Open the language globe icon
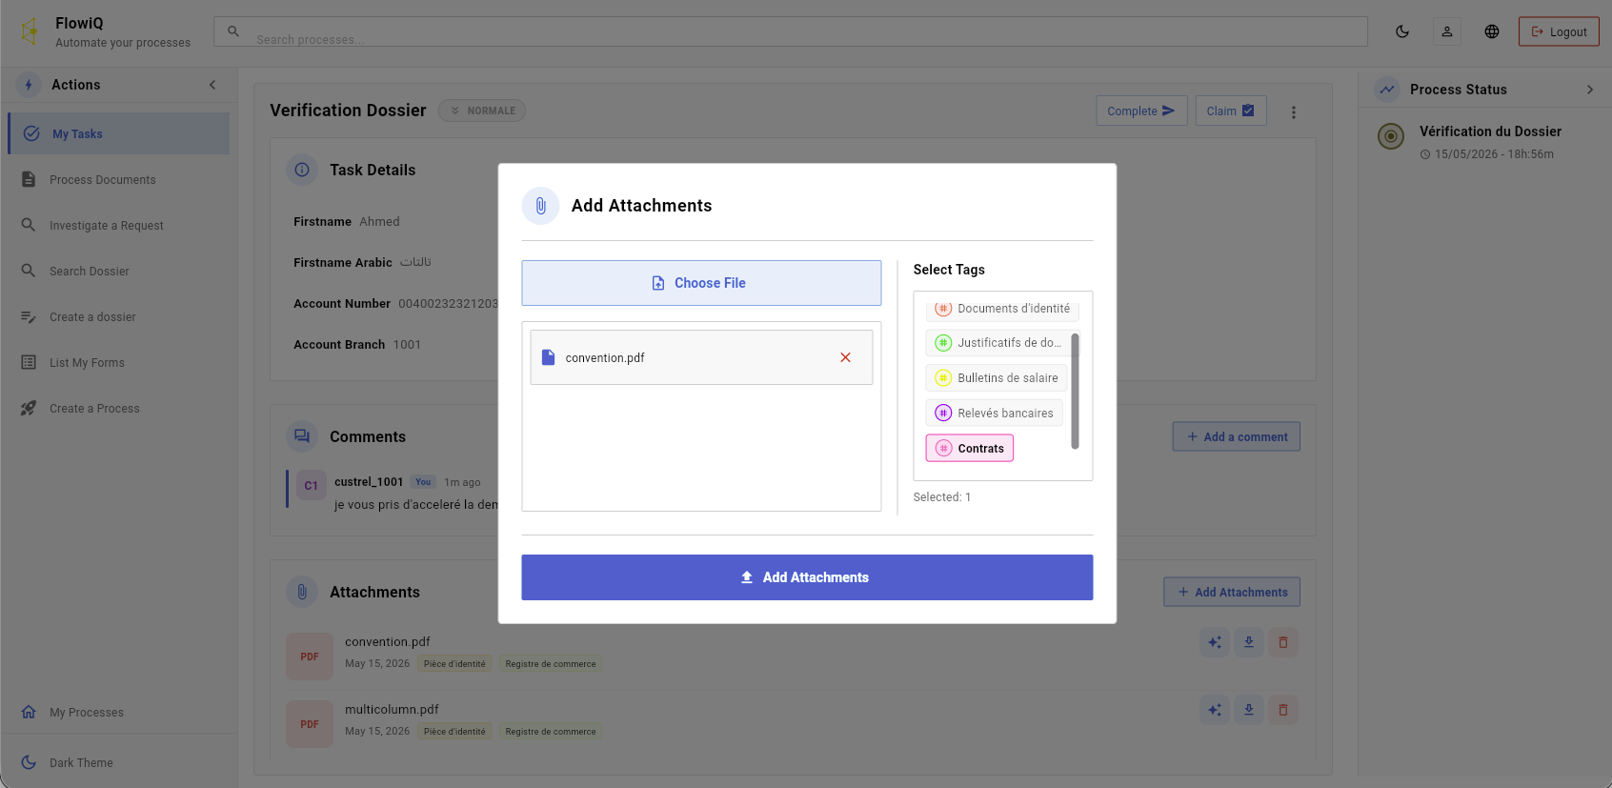The height and width of the screenshot is (788, 1612). [x=1492, y=31]
